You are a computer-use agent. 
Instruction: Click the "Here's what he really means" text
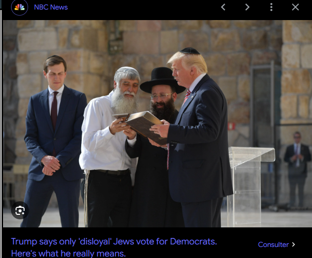point(68,253)
